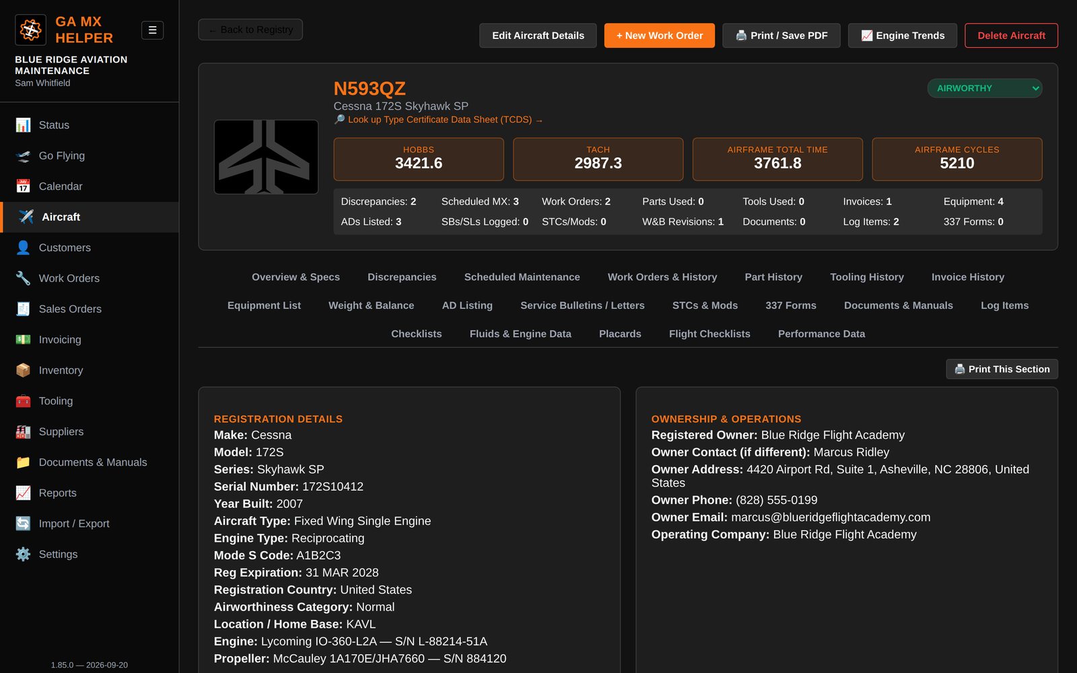Image resolution: width=1077 pixels, height=673 pixels.
Task: Click the Customers person icon
Action: click(x=23, y=248)
